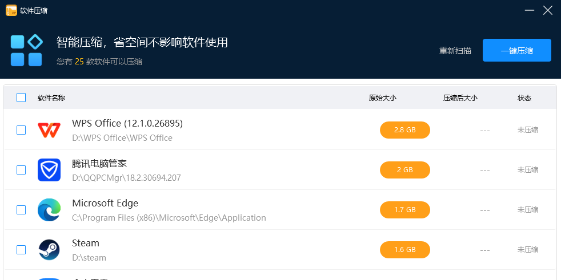Click the 腾讯电脑管家 name text
This screenshot has height=280, width=561.
tap(99, 164)
